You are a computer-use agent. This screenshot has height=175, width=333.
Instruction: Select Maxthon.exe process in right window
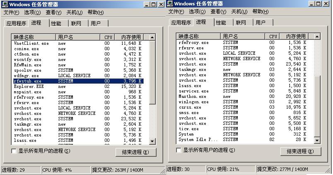click(x=243, y=96)
